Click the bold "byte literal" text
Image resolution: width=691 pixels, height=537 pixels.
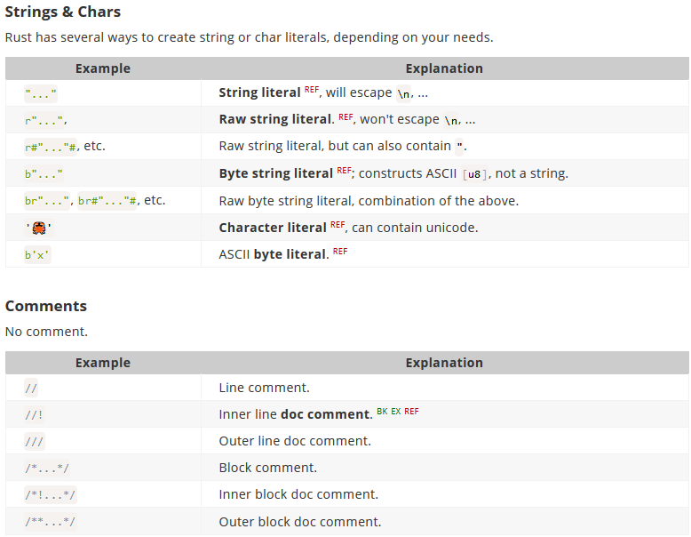[290, 254]
